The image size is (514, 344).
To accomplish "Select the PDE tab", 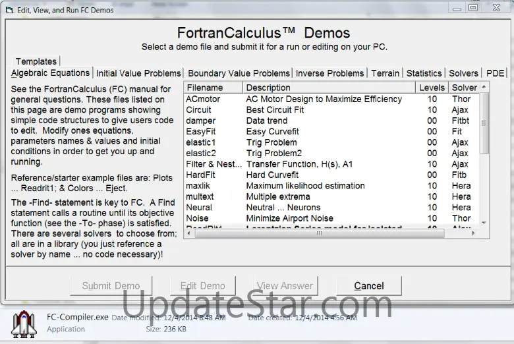I will click(x=495, y=73).
